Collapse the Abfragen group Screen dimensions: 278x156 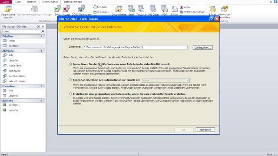click(x=41, y=51)
